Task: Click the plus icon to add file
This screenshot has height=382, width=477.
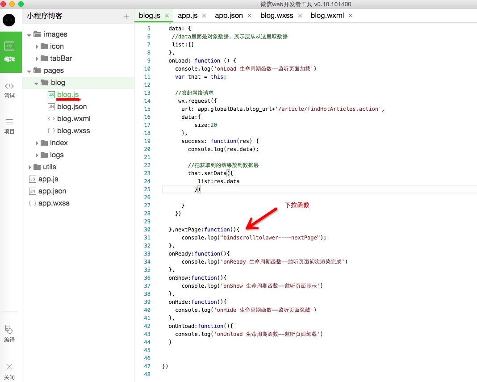Action: (x=126, y=17)
